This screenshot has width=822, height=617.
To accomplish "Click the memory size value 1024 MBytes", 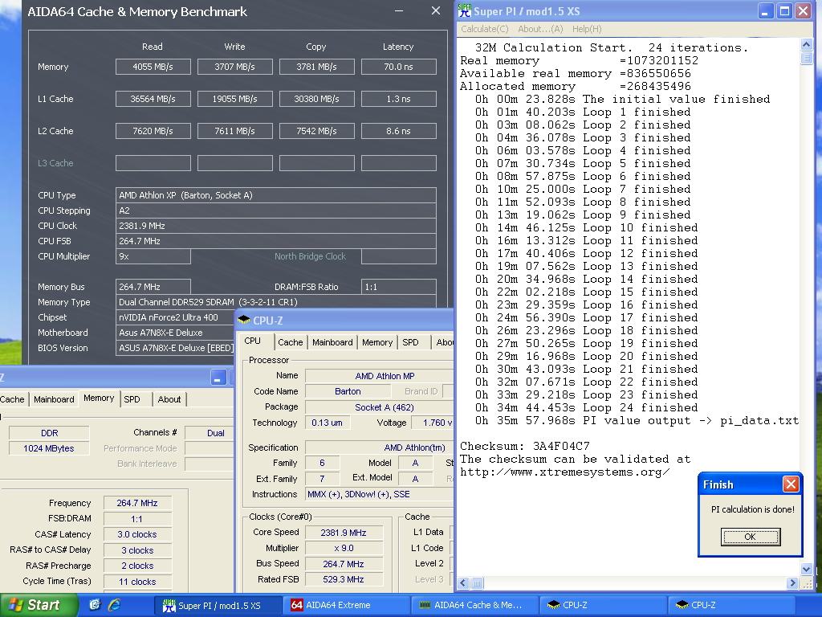I will [x=49, y=448].
